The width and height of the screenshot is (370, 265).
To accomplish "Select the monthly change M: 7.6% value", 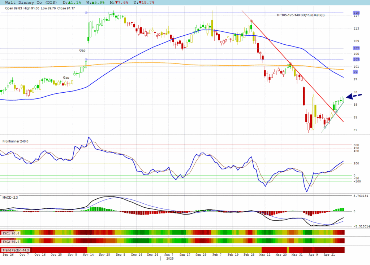I will pos(119,3).
